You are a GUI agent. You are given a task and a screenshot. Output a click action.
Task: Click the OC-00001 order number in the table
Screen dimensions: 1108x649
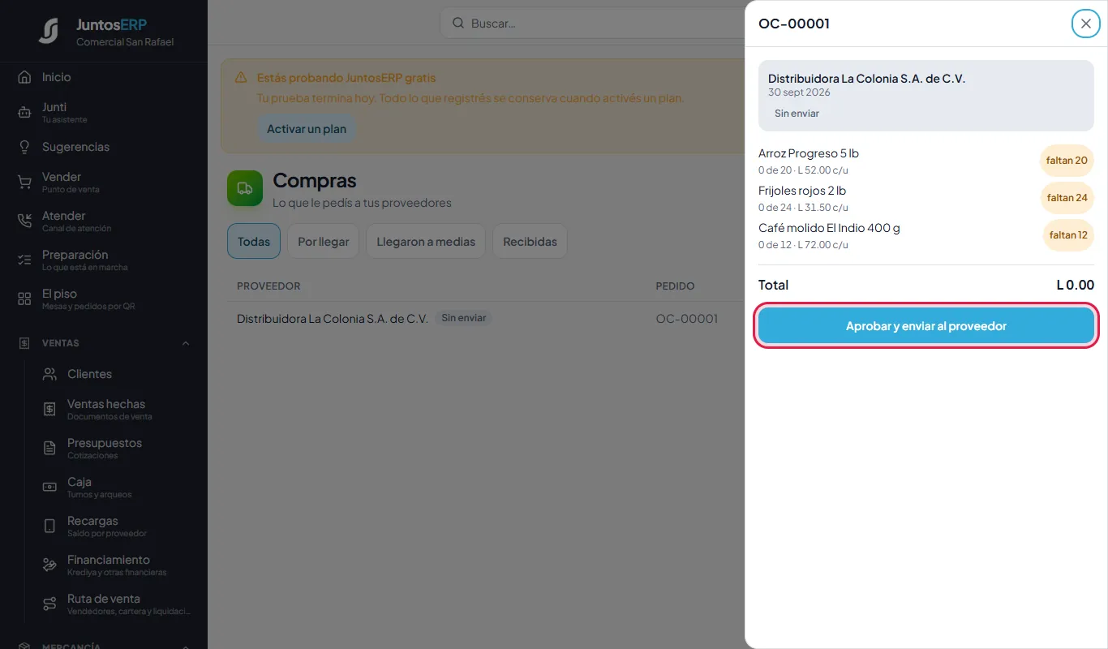pos(687,319)
